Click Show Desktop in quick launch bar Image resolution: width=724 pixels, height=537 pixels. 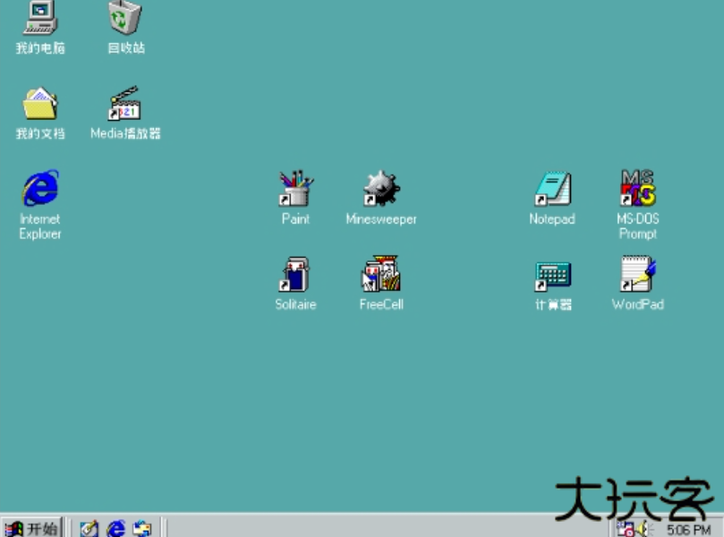(87, 528)
